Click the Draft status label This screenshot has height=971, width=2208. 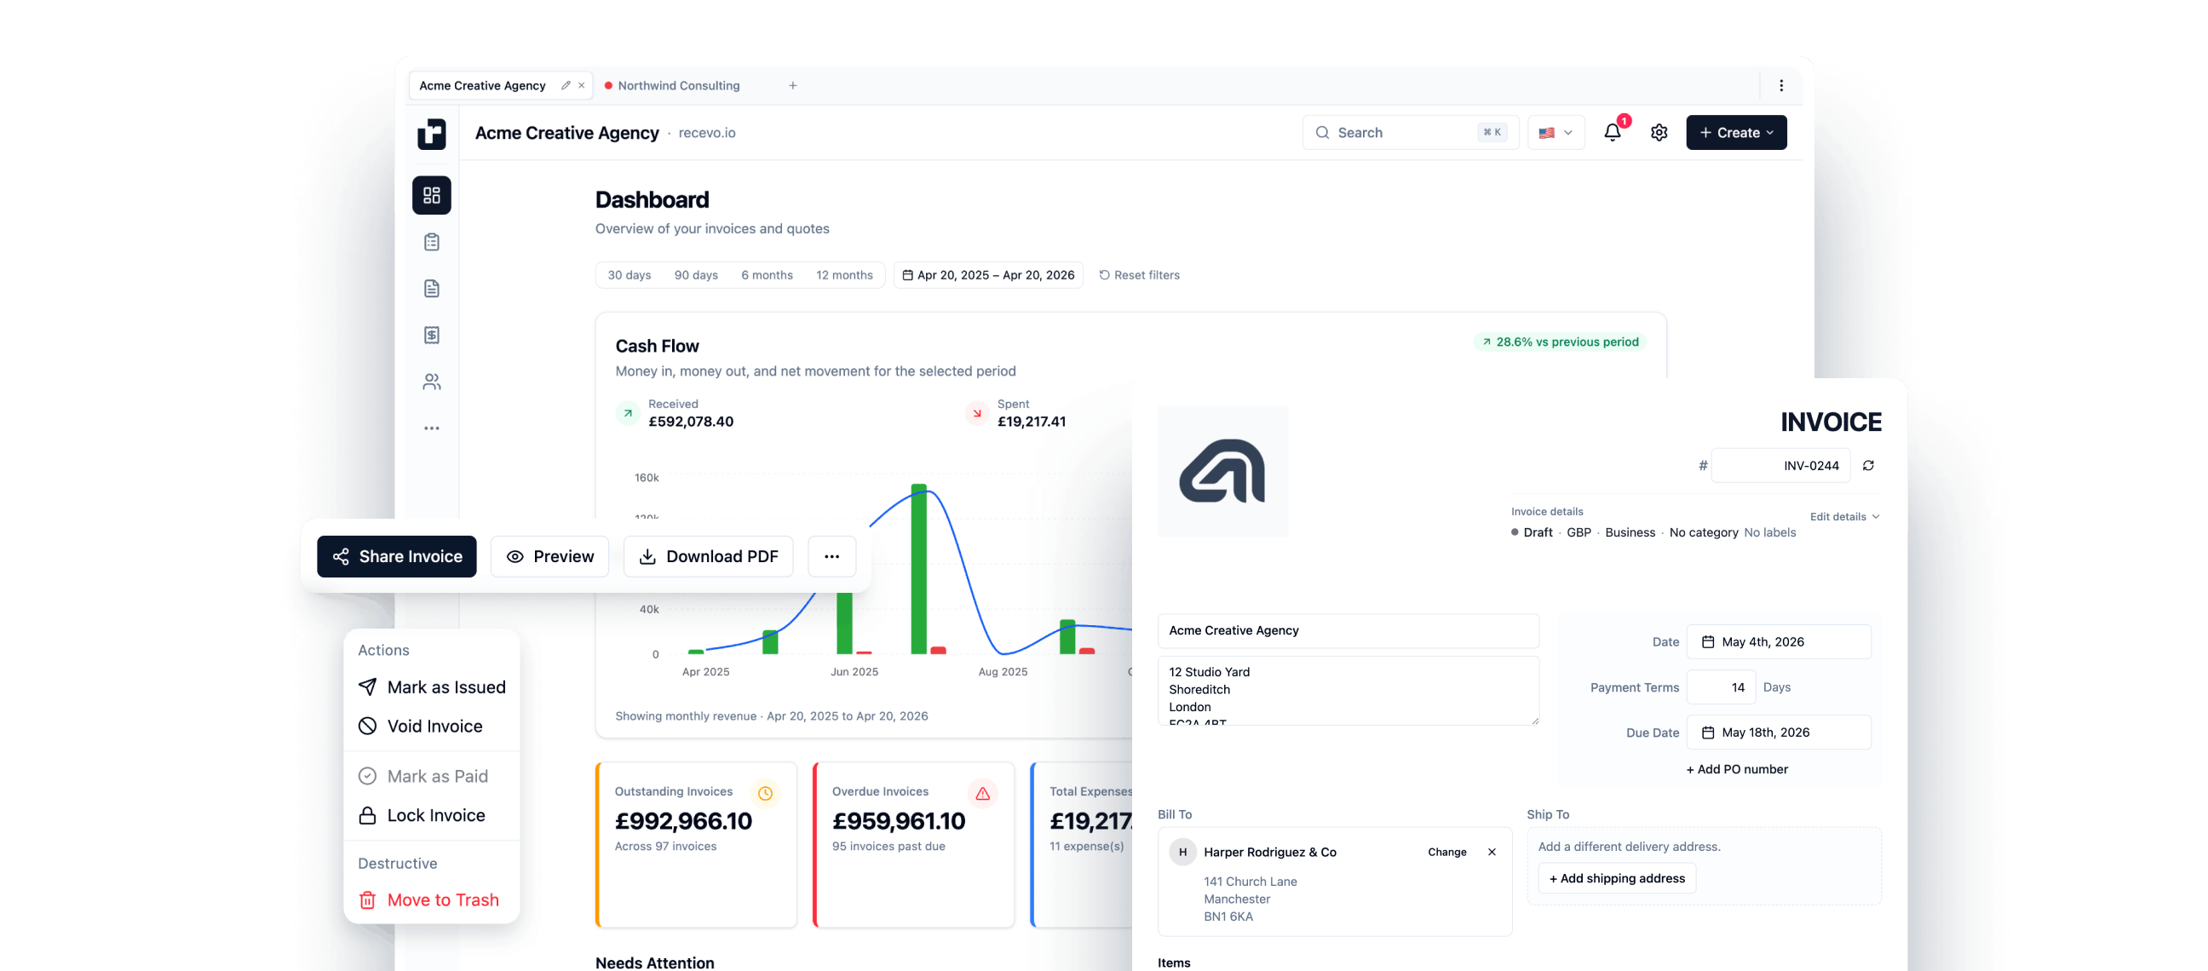(1531, 532)
